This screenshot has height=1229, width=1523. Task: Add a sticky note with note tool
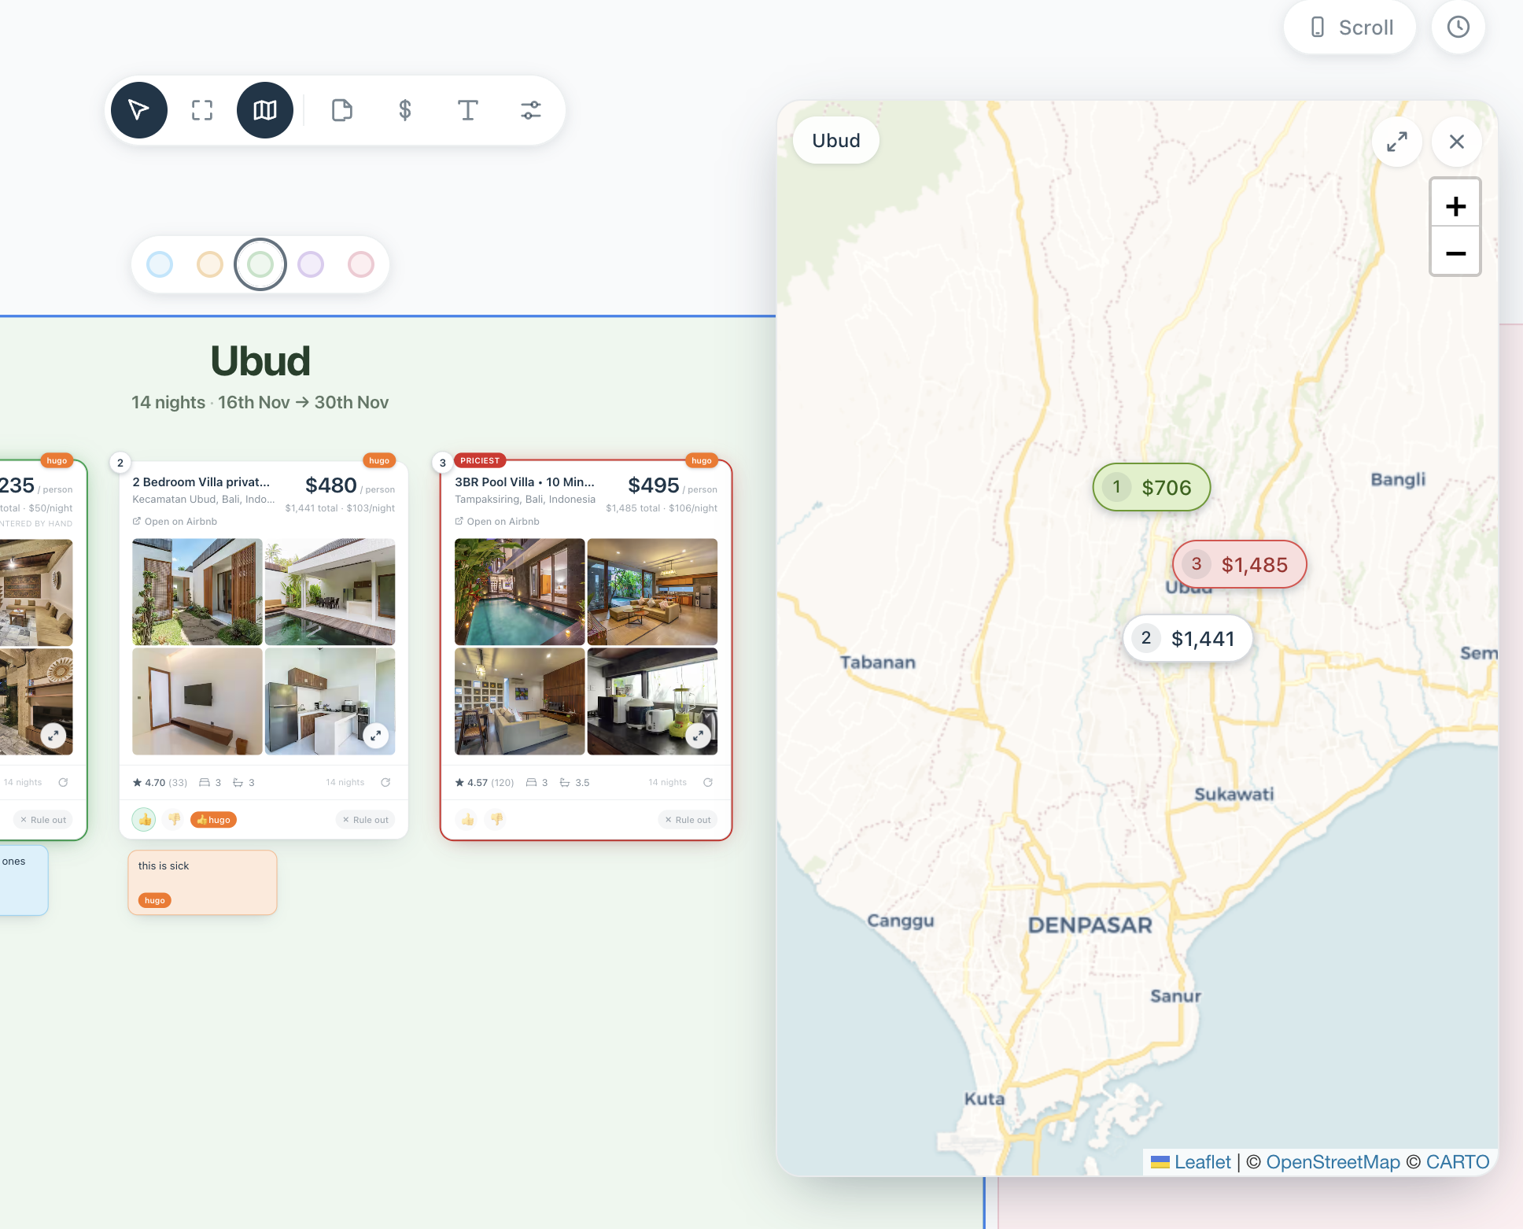tap(342, 110)
